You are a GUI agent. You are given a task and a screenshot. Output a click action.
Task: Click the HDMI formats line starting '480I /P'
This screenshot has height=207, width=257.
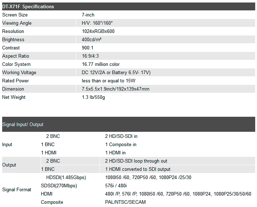click(178, 194)
